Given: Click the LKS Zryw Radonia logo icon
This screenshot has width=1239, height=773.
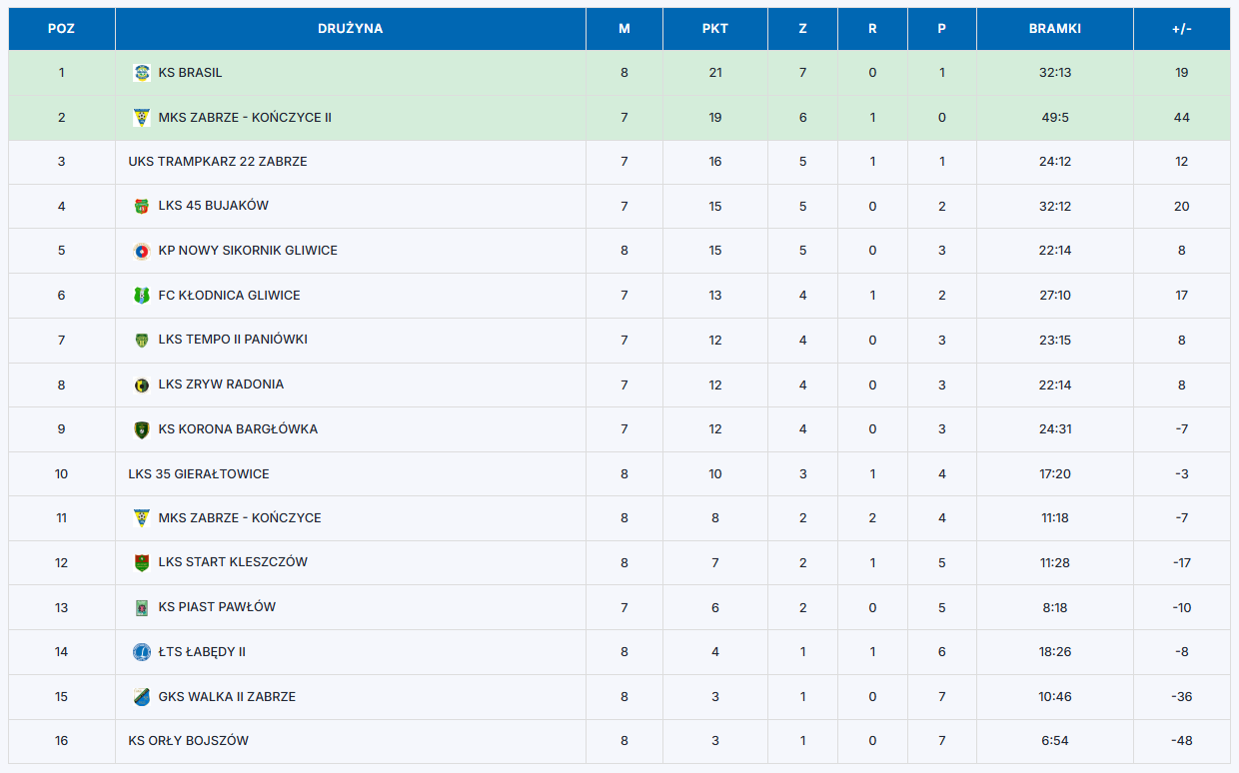Looking at the screenshot, I should point(142,385).
